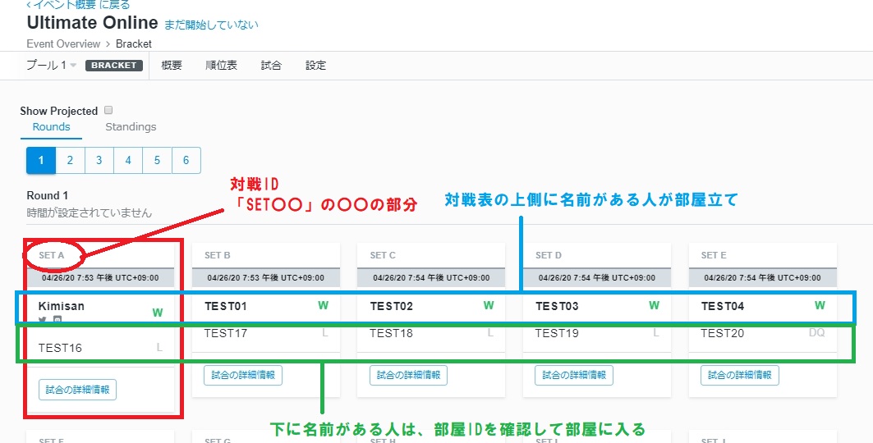Toggle the Show Projected checkbox

(108, 110)
